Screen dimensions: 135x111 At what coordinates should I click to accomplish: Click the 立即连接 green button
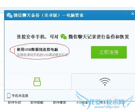pyautogui.click(x=109, y=52)
